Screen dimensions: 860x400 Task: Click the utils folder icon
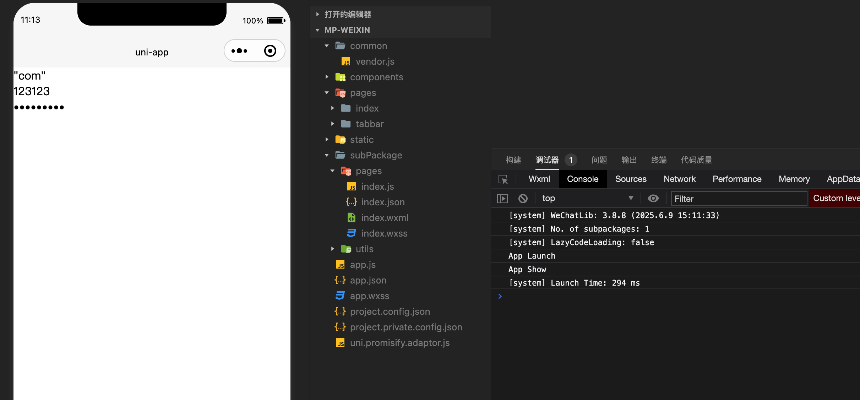coord(346,249)
